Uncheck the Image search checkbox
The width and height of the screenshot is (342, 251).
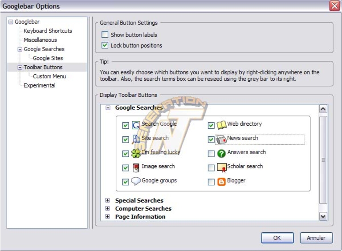(126, 168)
